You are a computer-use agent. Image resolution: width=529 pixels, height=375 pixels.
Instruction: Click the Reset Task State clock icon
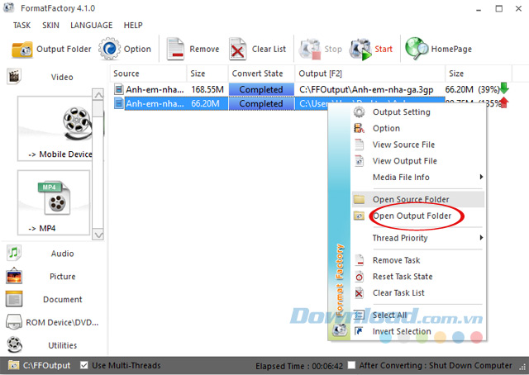tap(360, 277)
